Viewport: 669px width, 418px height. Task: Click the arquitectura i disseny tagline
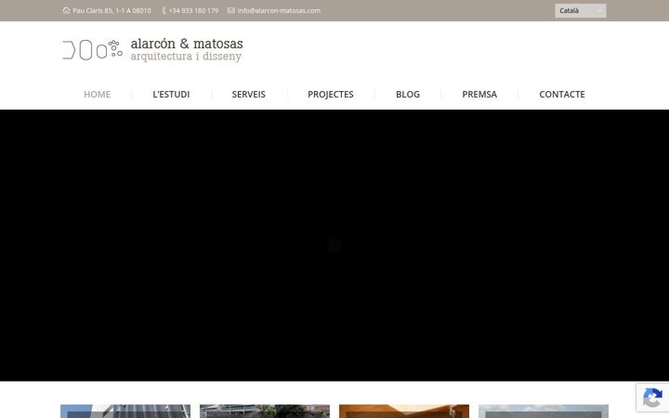coord(186,57)
